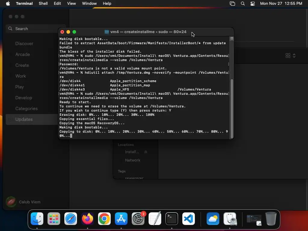Click the Locations heading in Finder sidebar

[x=126, y=145]
